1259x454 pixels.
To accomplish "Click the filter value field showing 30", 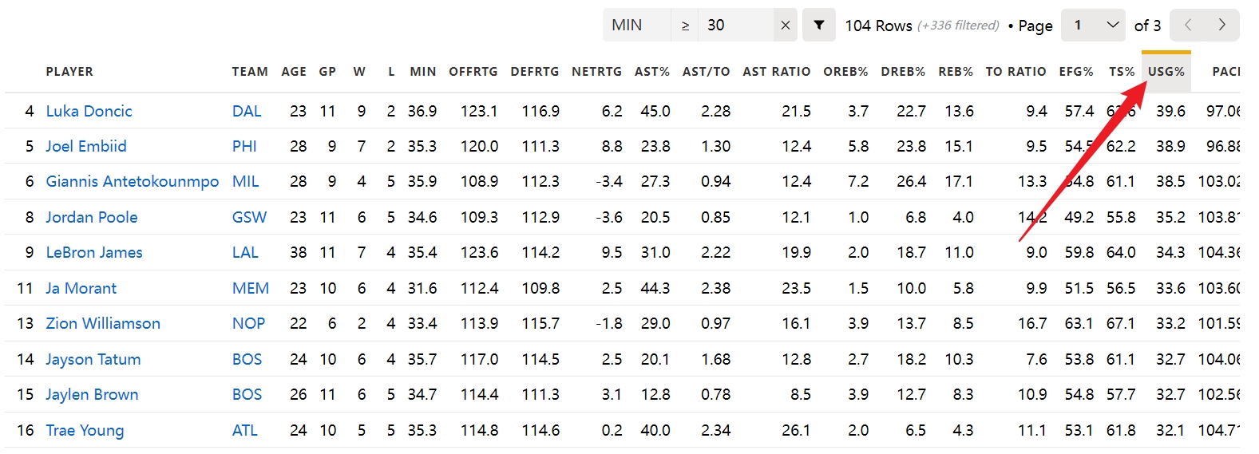I will pos(735,26).
